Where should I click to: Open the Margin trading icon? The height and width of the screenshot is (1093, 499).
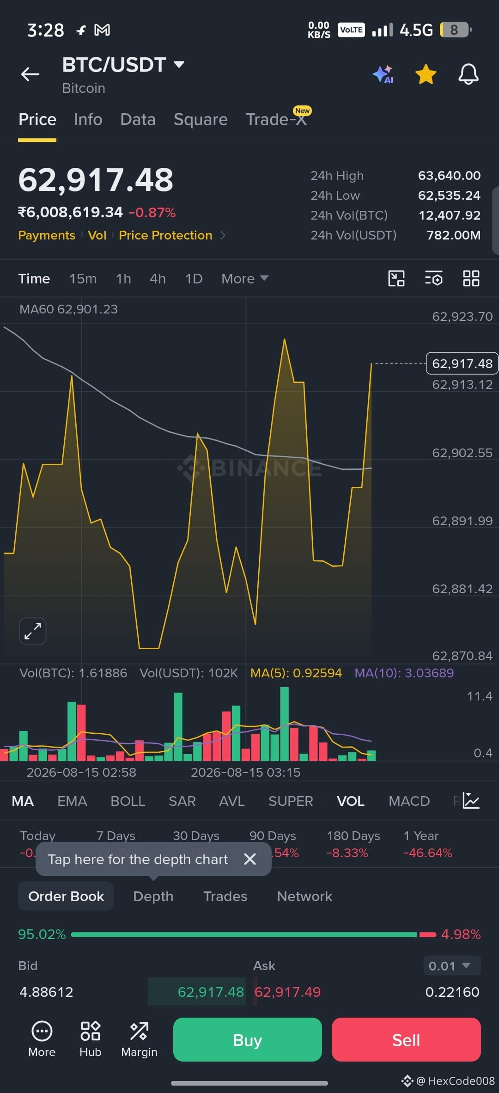click(x=139, y=1039)
